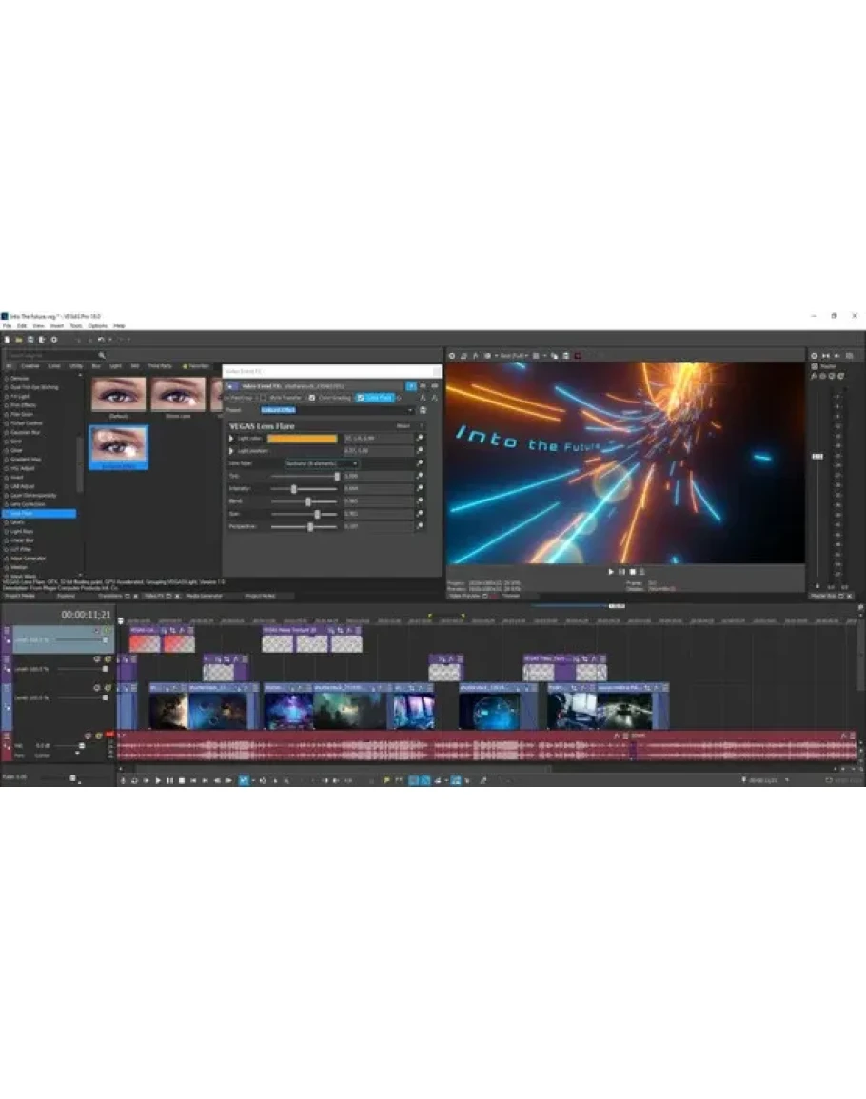
Task: Toggle the Lens Flare effect checkbox
Action: [360, 397]
